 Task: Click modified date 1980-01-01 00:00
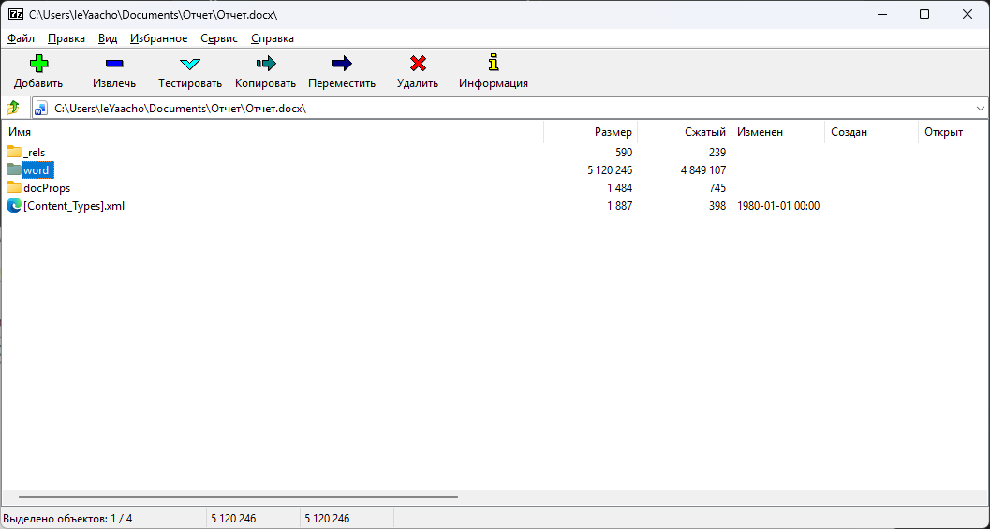778,205
